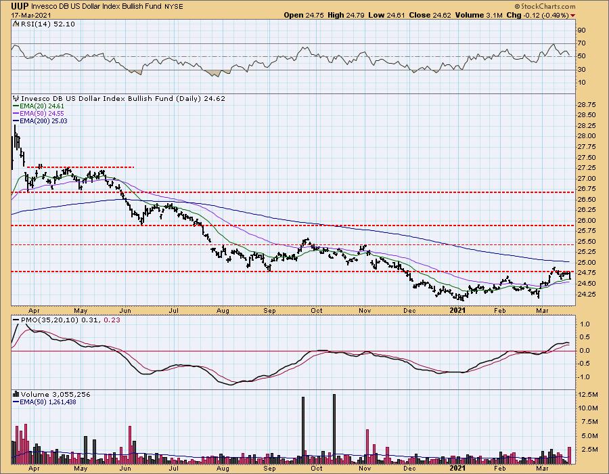Click the EMA(50) 24.55 legend entry
Screen dimensions: 609x474
click(x=39, y=114)
